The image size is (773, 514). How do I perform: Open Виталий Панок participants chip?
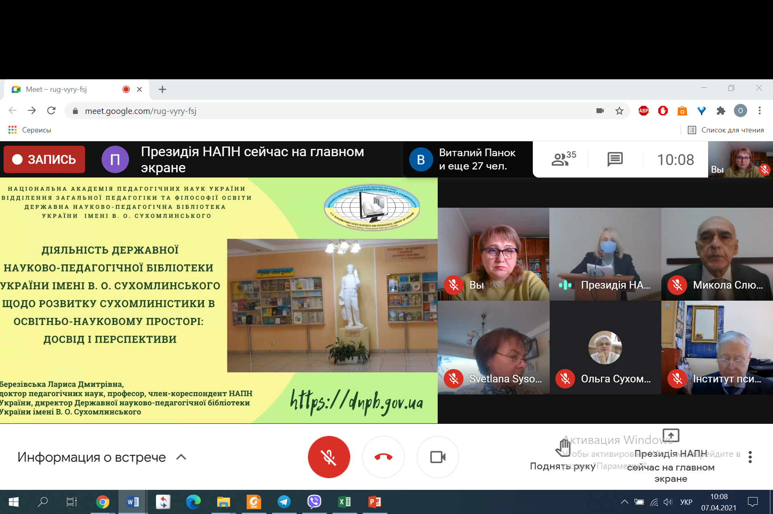point(468,159)
